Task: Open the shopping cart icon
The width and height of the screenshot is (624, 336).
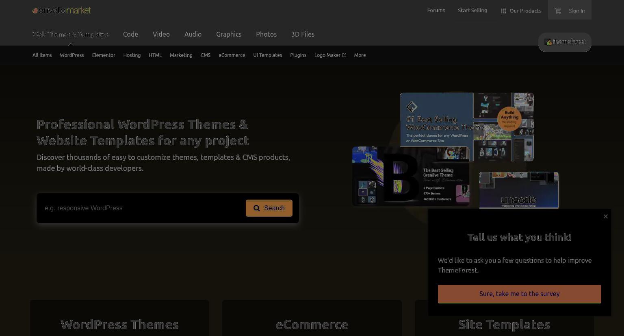Action: pos(558,11)
